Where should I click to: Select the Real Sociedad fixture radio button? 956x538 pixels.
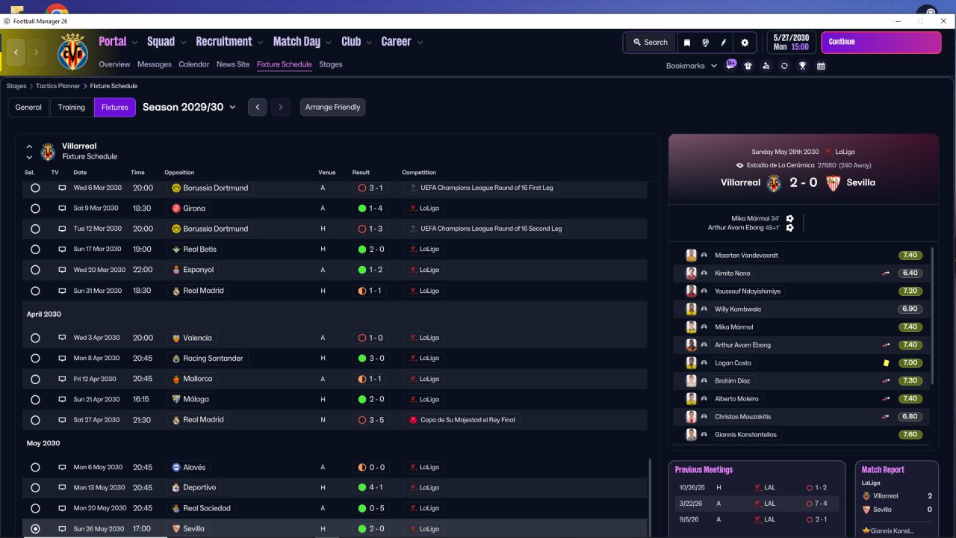point(35,509)
